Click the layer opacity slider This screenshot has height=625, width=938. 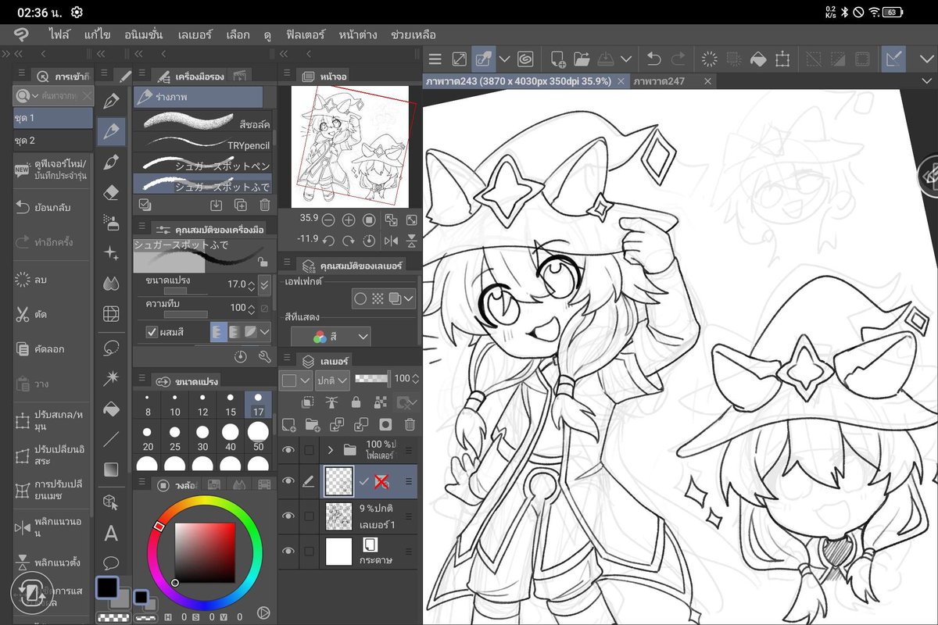372,379
